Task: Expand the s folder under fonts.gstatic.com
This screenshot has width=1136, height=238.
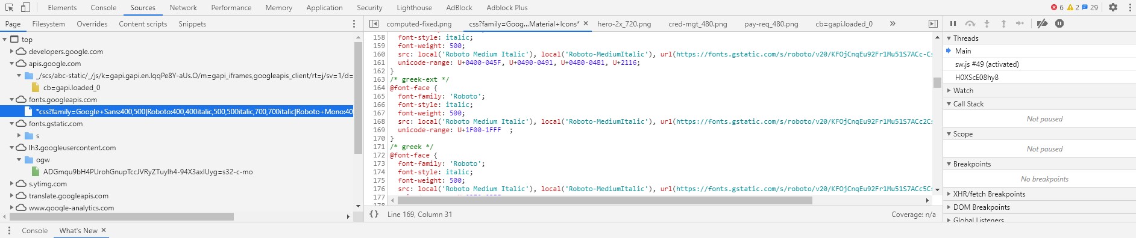Action: click(x=19, y=135)
